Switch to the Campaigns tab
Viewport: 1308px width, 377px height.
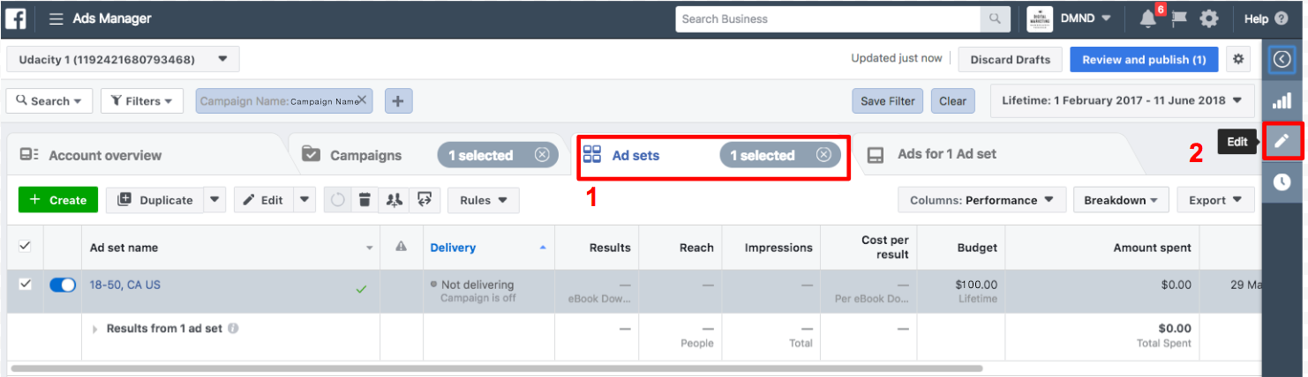(x=365, y=156)
